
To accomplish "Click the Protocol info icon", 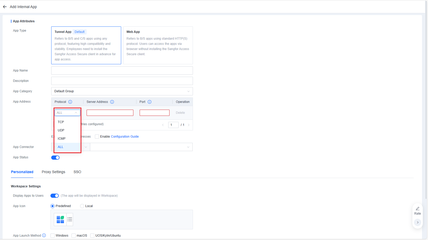I will pos(70,102).
